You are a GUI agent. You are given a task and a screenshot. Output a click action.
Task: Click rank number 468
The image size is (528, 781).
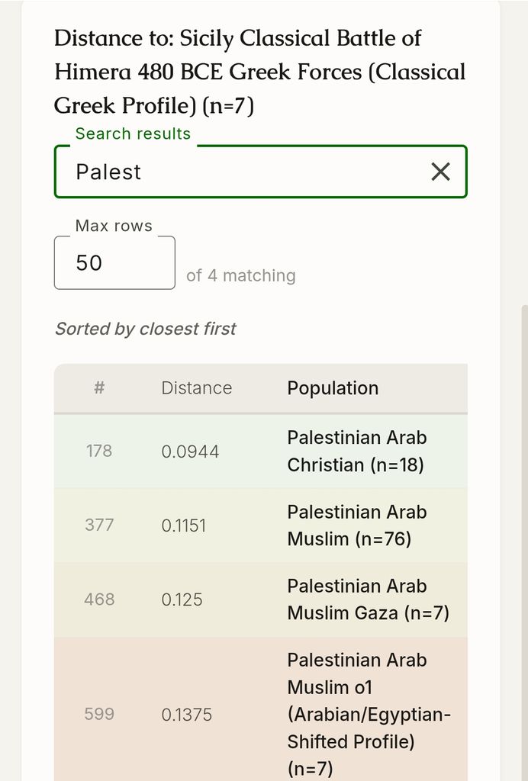pos(99,599)
